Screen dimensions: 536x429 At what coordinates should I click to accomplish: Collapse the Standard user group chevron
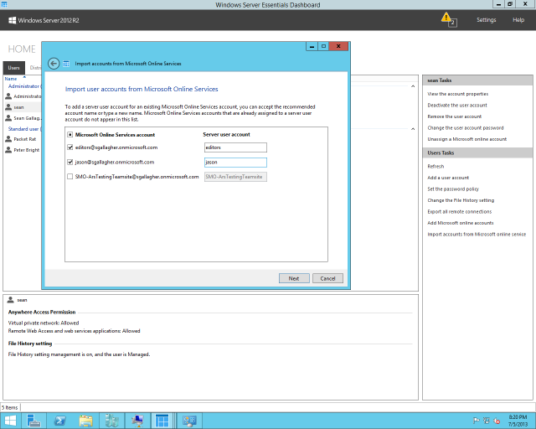pos(413,129)
